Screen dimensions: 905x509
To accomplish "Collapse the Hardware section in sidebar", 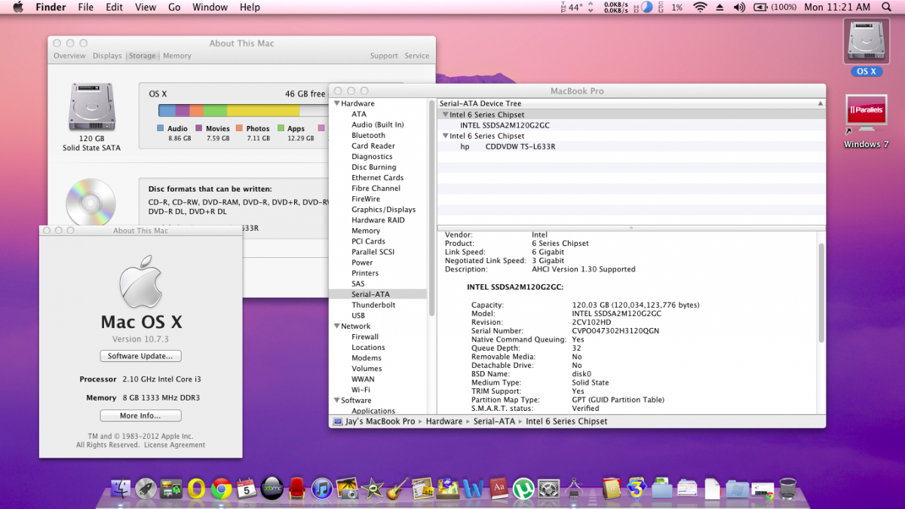I will coord(336,104).
